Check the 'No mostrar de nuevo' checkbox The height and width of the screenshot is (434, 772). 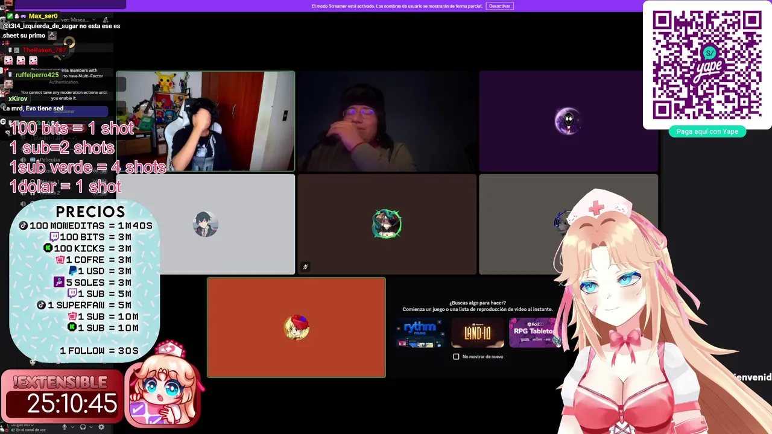456,356
